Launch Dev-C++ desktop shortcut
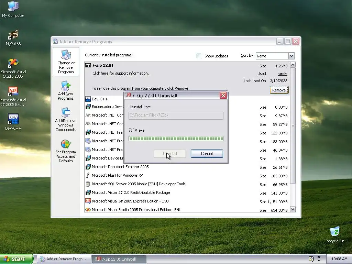The width and height of the screenshot is (352, 264). (x=13, y=122)
